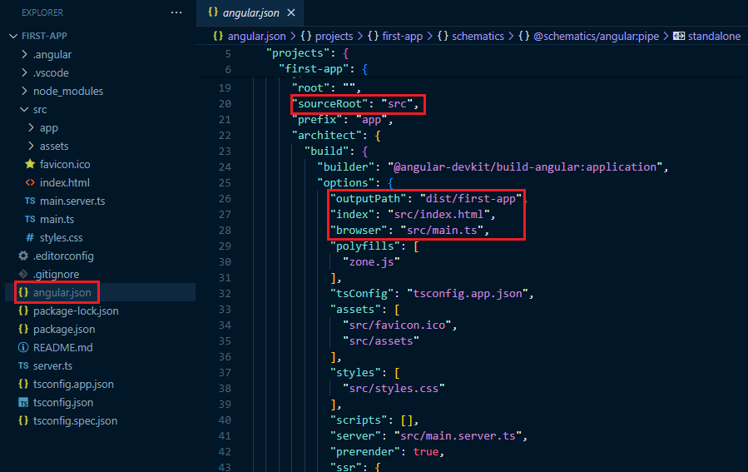Expand the .angular folder
This screenshot has width=748, height=472.
click(x=24, y=54)
